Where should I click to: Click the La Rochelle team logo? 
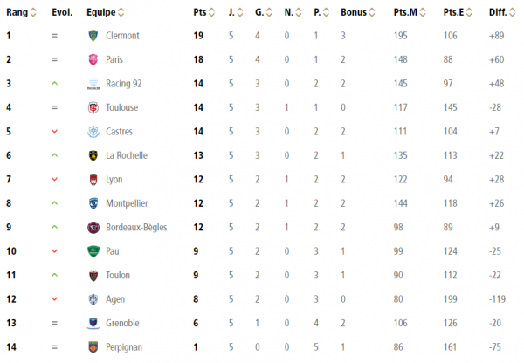pyautogui.click(x=93, y=155)
